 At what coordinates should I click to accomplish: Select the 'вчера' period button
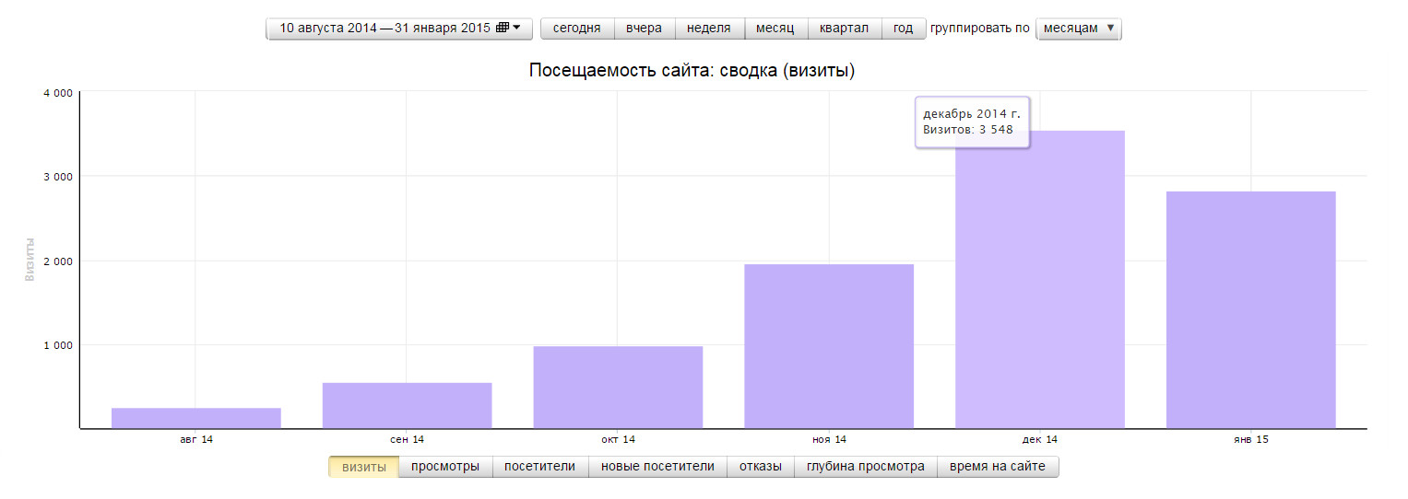click(644, 29)
